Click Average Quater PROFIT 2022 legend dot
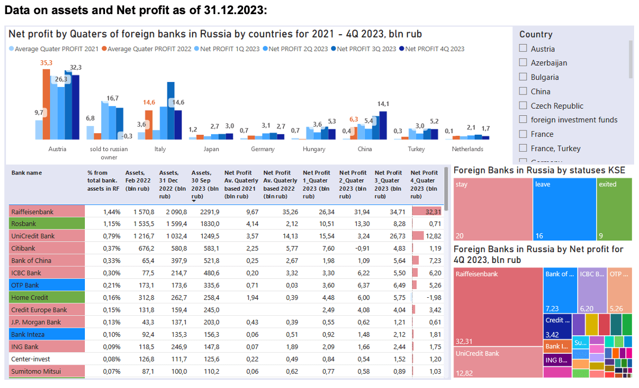639x388 pixels. [x=104, y=49]
